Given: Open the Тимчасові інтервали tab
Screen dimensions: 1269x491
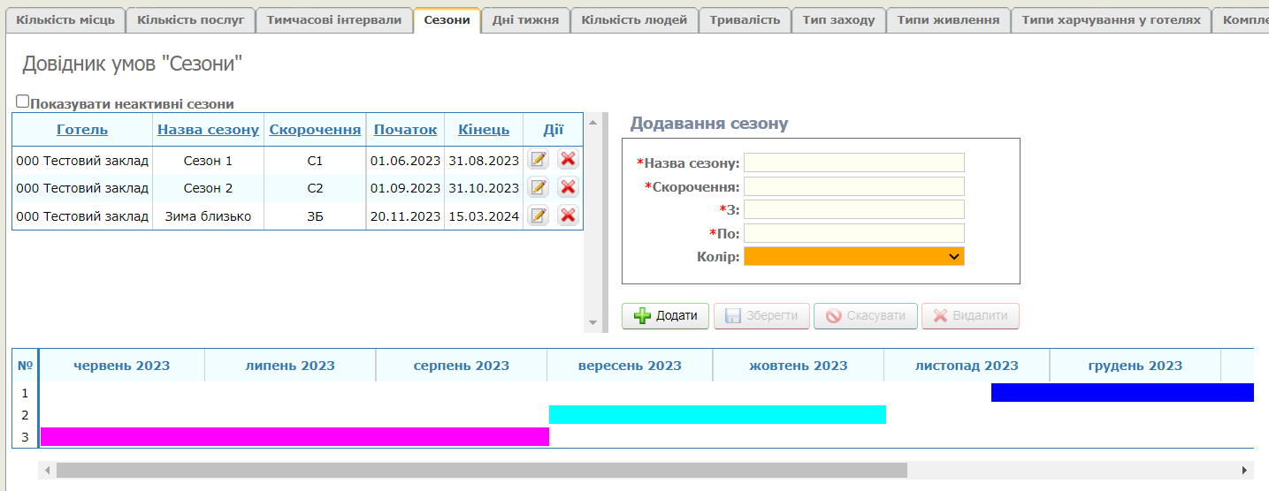Looking at the screenshot, I should (x=333, y=19).
